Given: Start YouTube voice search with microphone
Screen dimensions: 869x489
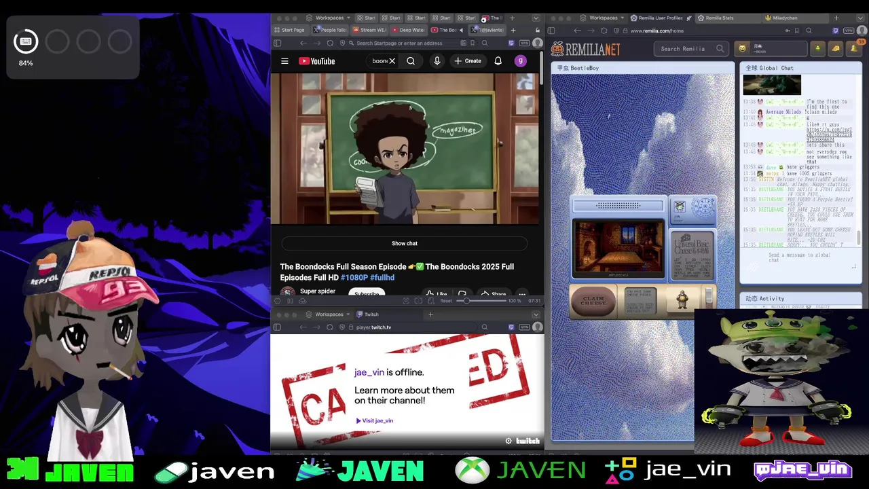Looking at the screenshot, I should coord(437,61).
